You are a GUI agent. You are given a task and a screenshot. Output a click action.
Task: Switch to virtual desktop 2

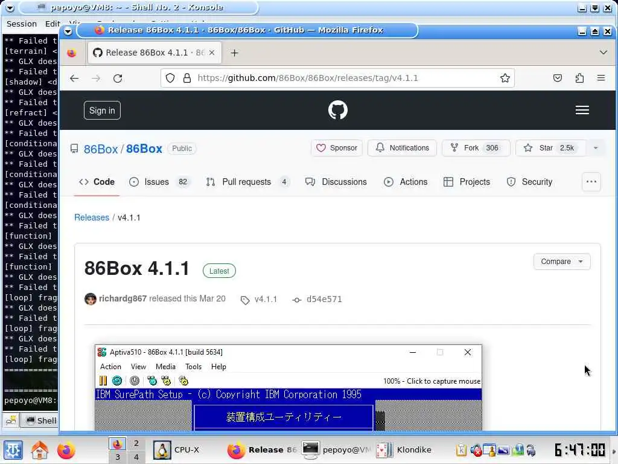click(136, 444)
